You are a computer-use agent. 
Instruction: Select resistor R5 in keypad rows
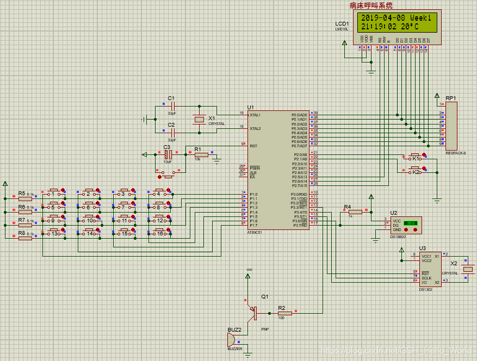[25, 199]
